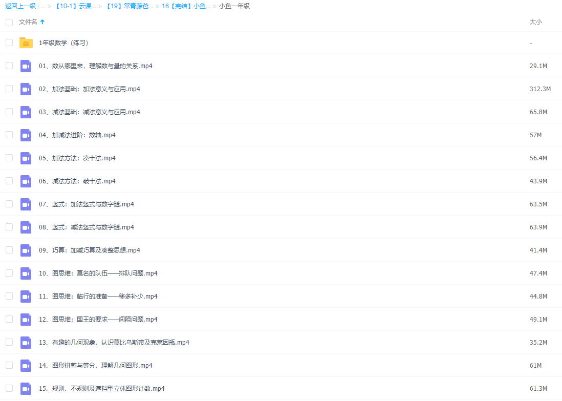Click the video icon for 08、减法竖式与数字谜
Image resolution: width=562 pixels, height=401 pixels.
(26, 227)
